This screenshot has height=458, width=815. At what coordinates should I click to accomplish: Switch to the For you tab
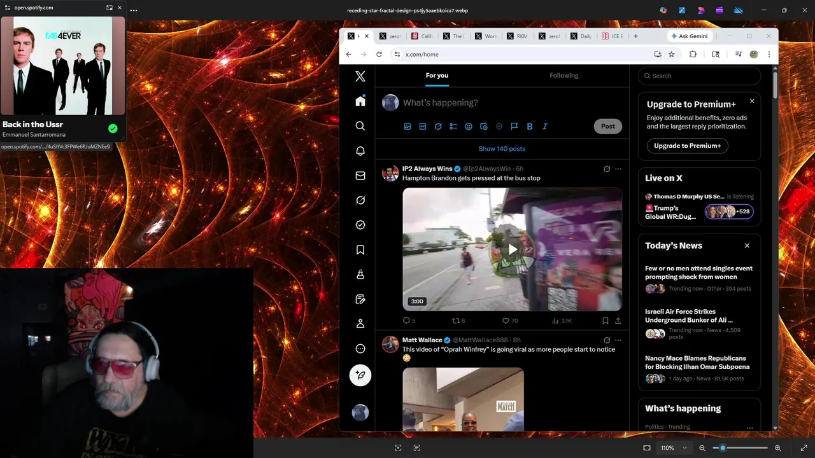coord(437,76)
